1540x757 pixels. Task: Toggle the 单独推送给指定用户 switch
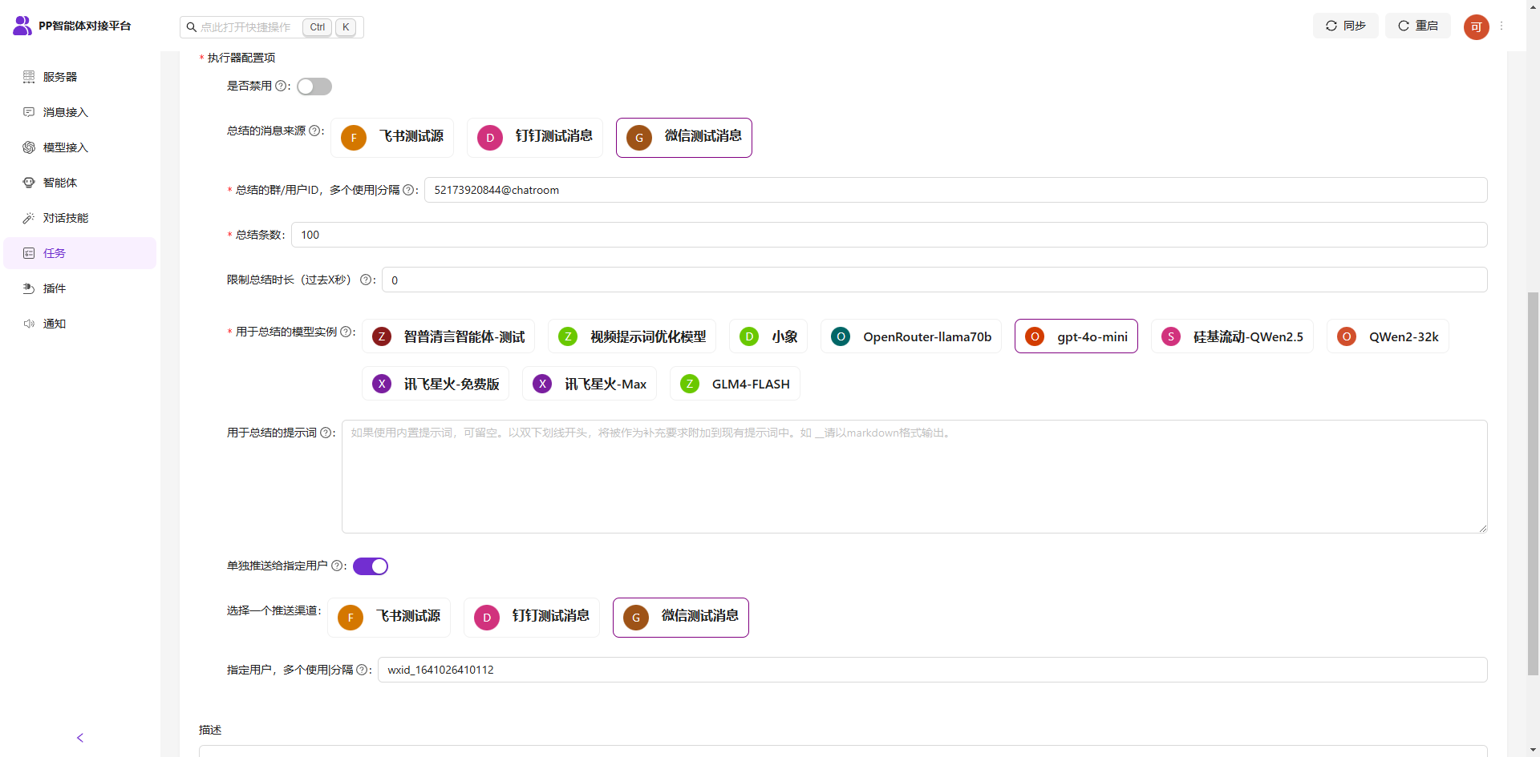[x=371, y=566]
